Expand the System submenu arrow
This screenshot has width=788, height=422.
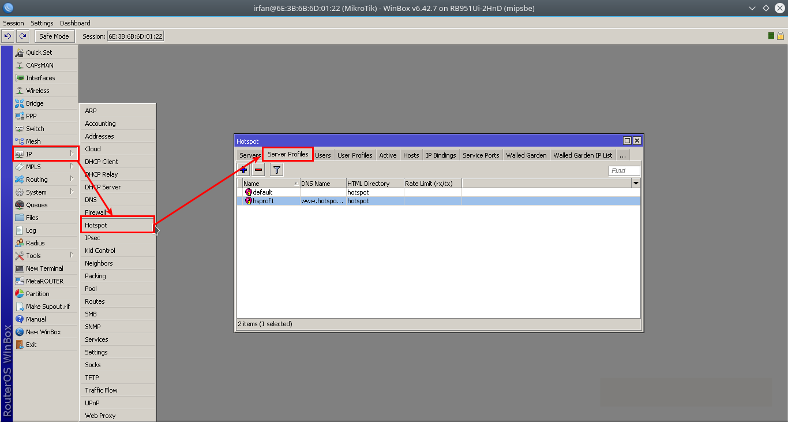pos(72,192)
